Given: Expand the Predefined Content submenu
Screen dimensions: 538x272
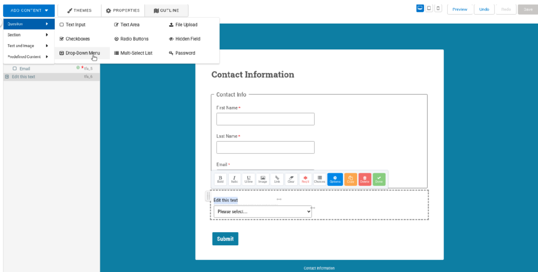Looking at the screenshot, I should [28, 57].
